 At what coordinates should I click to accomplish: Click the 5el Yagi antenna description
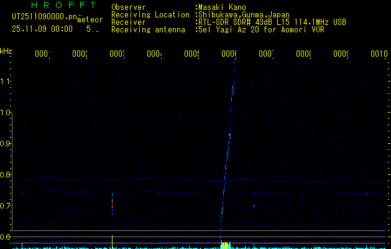(262, 29)
